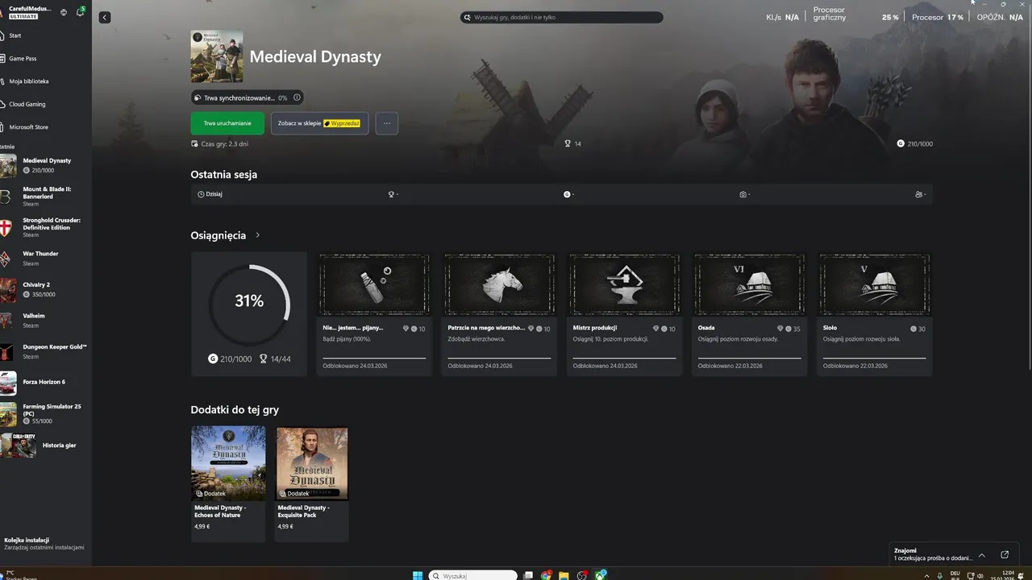Click the search magnifier icon
Screen dimensions: 1032x580
tap(468, 17)
